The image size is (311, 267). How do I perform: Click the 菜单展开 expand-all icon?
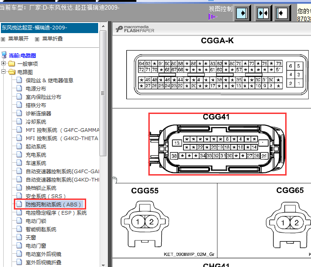click(3, 39)
